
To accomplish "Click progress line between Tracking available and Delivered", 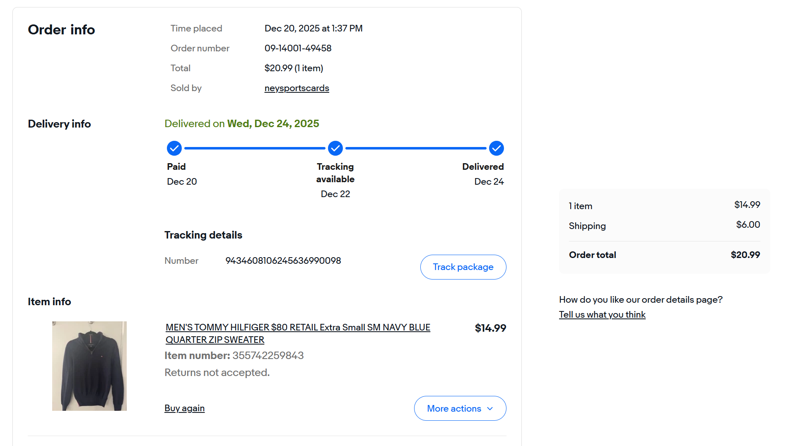I will 416,148.
